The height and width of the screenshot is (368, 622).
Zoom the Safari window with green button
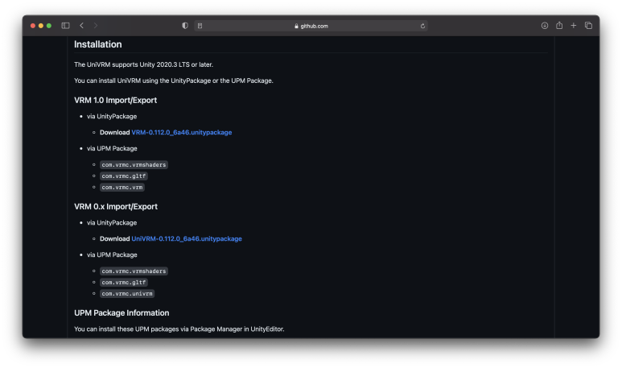[x=49, y=26]
